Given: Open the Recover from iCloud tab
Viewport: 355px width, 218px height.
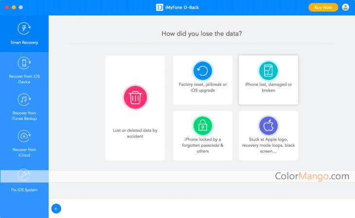Looking at the screenshot, I should click(24, 152).
